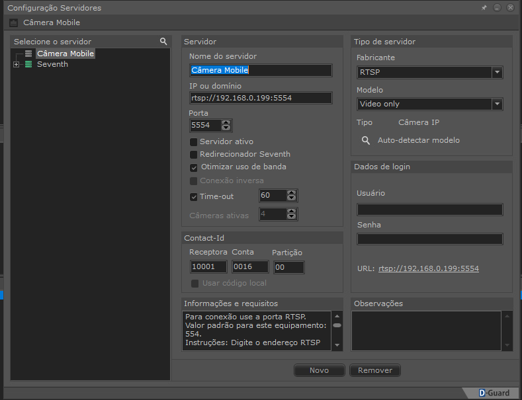The width and height of the screenshot is (522, 400).
Task: Toggle the Redirecionador Seventh checkbox
Action: [194, 154]
